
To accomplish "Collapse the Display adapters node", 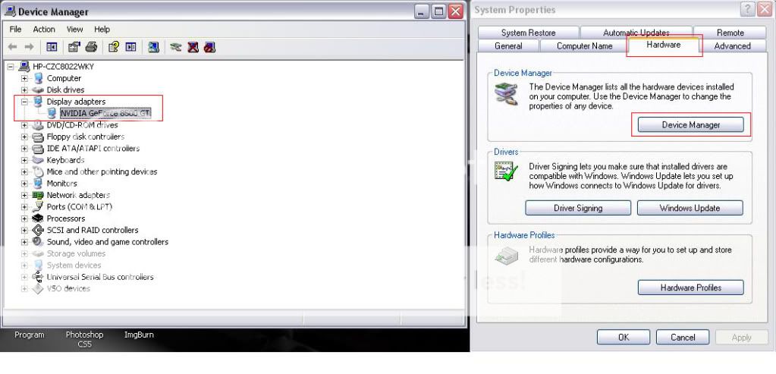I will [x=24, y=102].
